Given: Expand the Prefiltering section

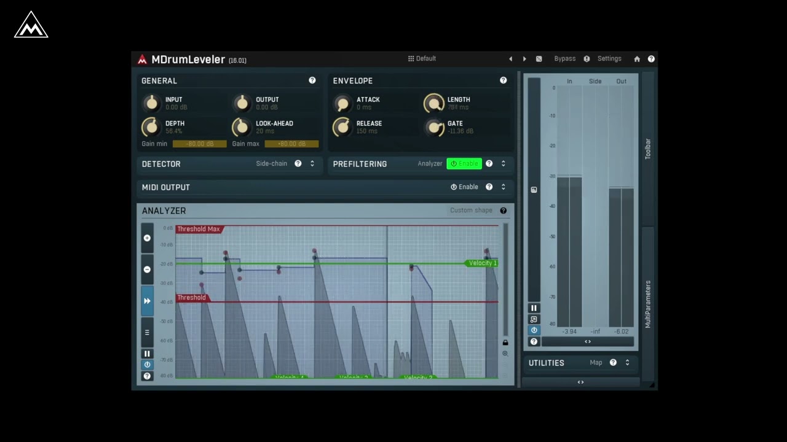Looking at the screenshot, I should (503, 164).
